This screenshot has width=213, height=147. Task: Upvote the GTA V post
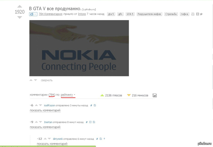20,6
